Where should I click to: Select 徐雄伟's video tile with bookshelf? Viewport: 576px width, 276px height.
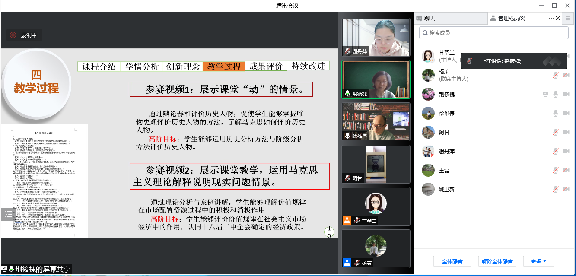(376, 121)
